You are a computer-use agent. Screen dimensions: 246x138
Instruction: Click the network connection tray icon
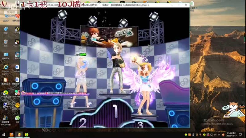[212, 135]
